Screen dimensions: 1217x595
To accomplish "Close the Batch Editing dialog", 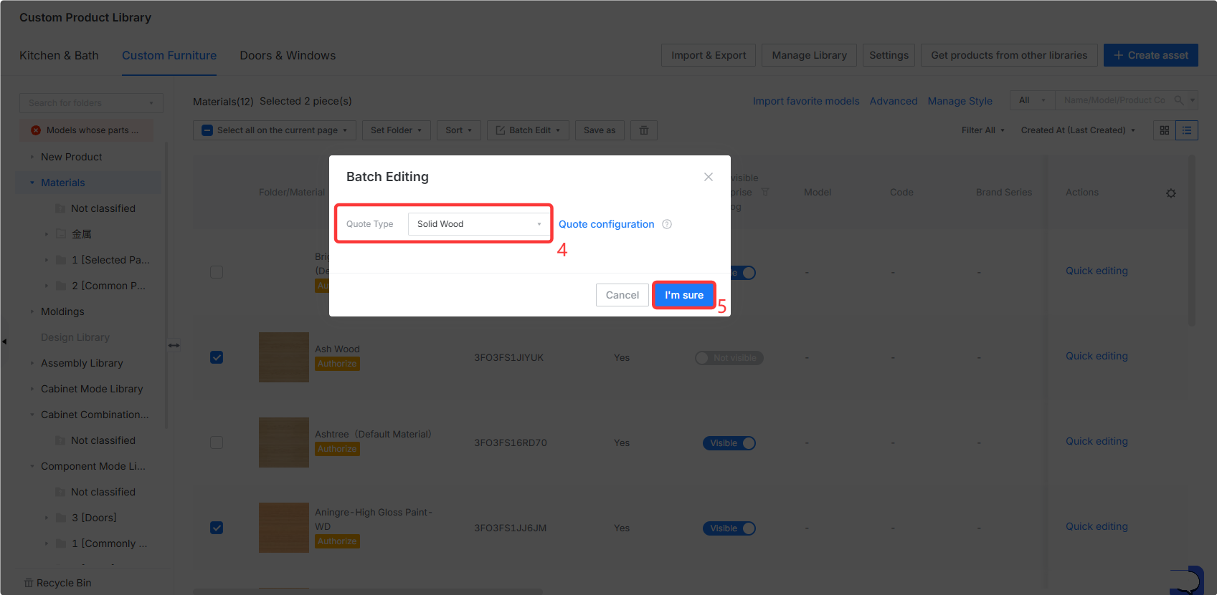I will pyautogui.click(x=709, y=177).
